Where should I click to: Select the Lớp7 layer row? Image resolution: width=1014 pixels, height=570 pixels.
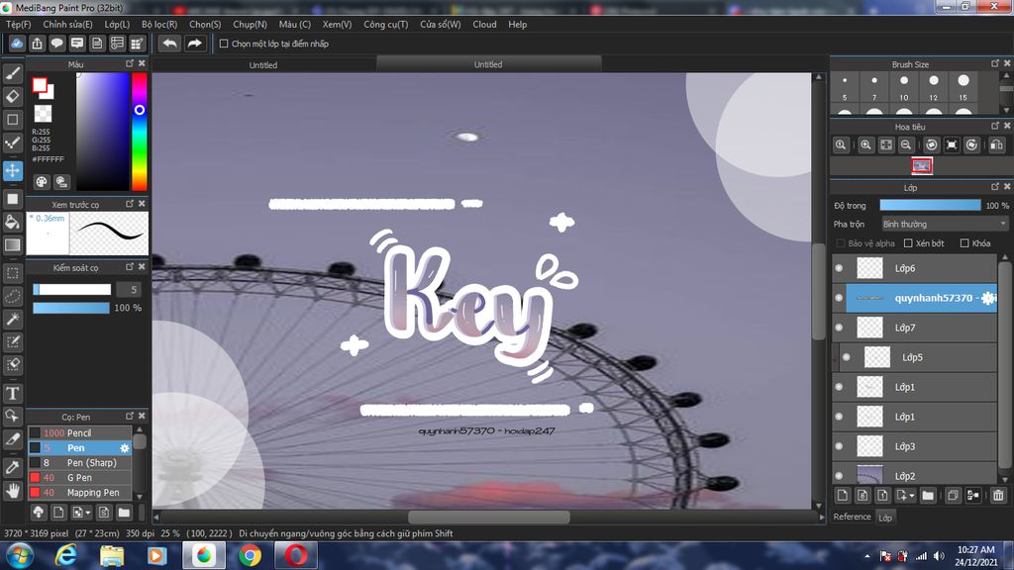[x=916, y=328]
